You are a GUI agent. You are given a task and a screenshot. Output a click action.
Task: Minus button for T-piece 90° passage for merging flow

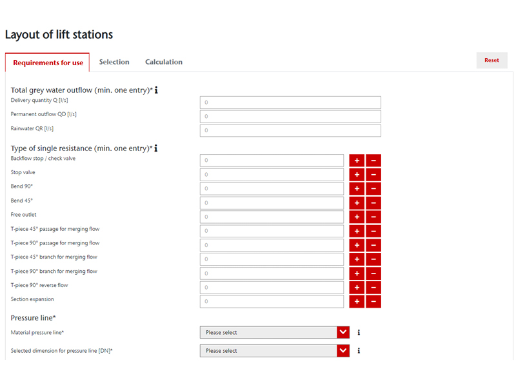[x=373, y=245]
